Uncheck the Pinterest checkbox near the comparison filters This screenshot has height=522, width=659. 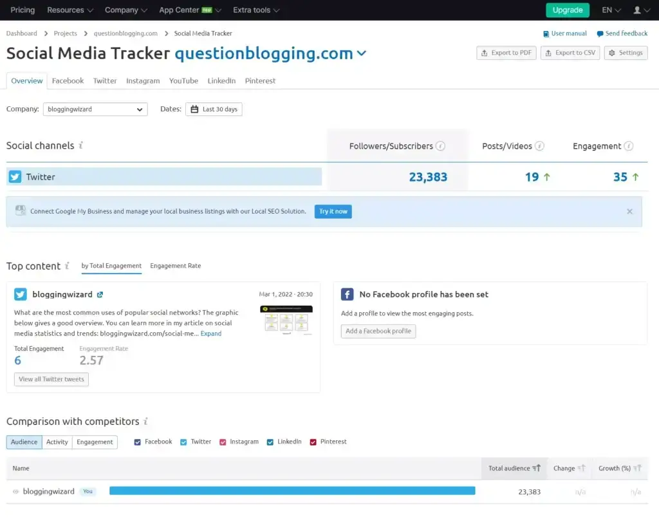(313, 442)
